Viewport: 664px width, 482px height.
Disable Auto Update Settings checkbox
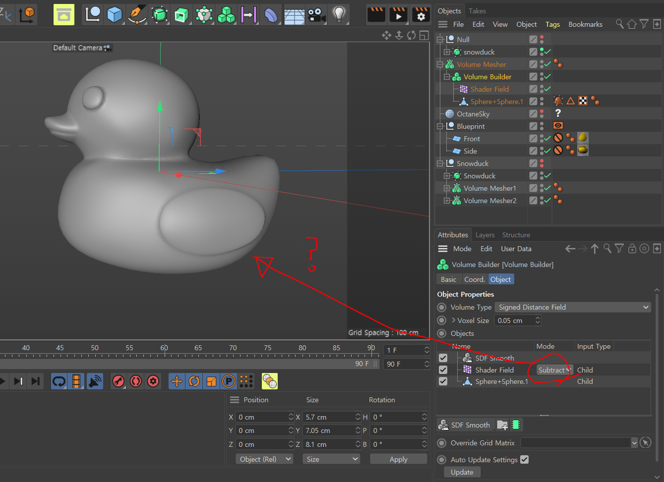pos(524,459)
